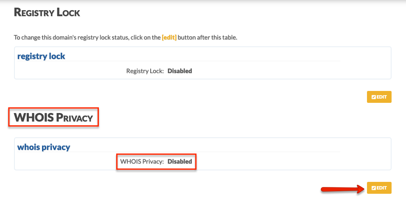Click the WHOIS Privacy "Disabled" status value
406x201 pixels.
pyautogui.click(x=180, y=161)
